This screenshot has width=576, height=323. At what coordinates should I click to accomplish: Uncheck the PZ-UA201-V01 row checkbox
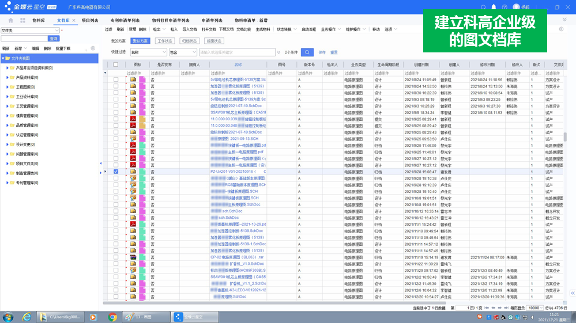pos(116,172)
